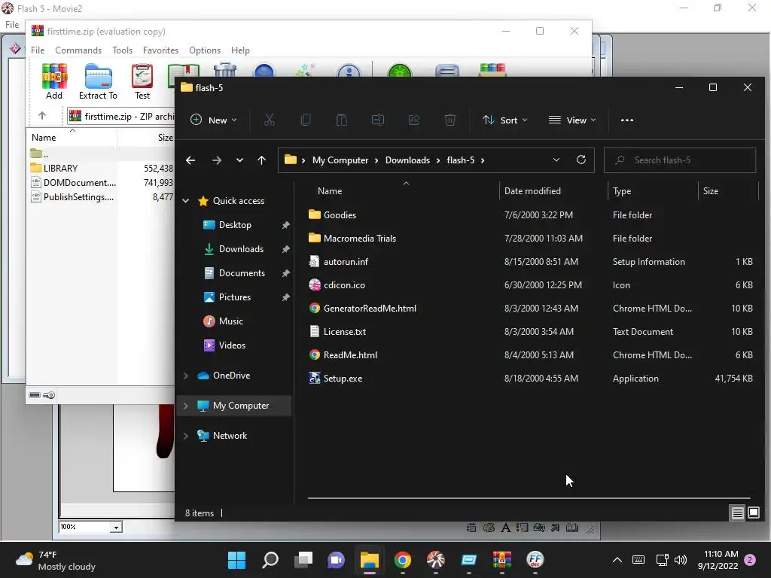Screen dimensions: 771x578
Task: Switch to large thumbnails view icon in status bar
Action: click(x=753, y=513)
